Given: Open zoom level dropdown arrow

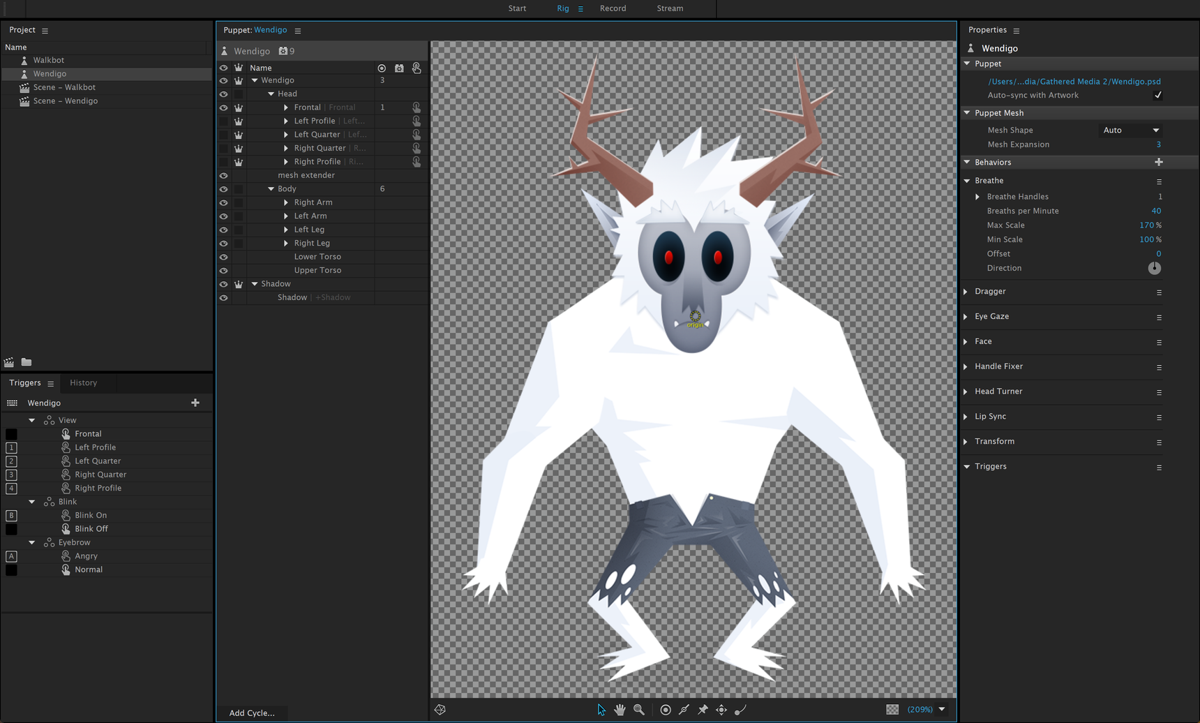Looking at the screenshot, I should click(942, 709).
